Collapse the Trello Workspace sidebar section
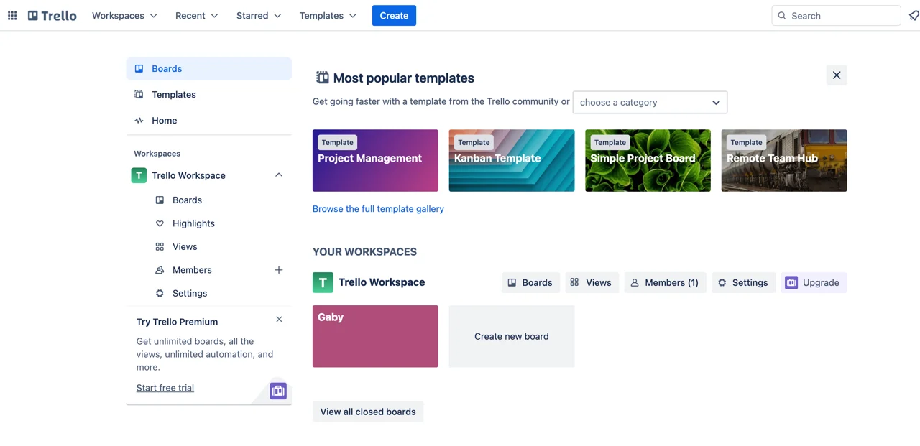 [x=279, y=175]
